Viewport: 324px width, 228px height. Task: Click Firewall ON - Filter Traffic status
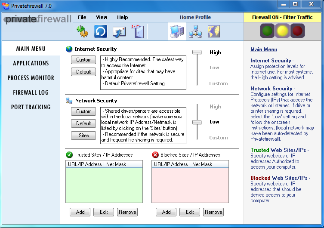(x=282, y=17)
